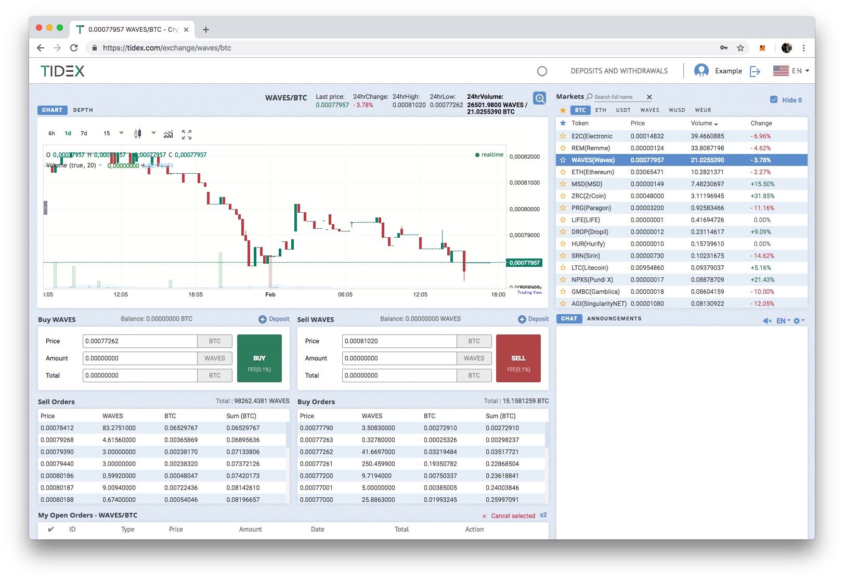Select the CHART tab
This screenshot has height=581, width=844.
coord(52,110)
